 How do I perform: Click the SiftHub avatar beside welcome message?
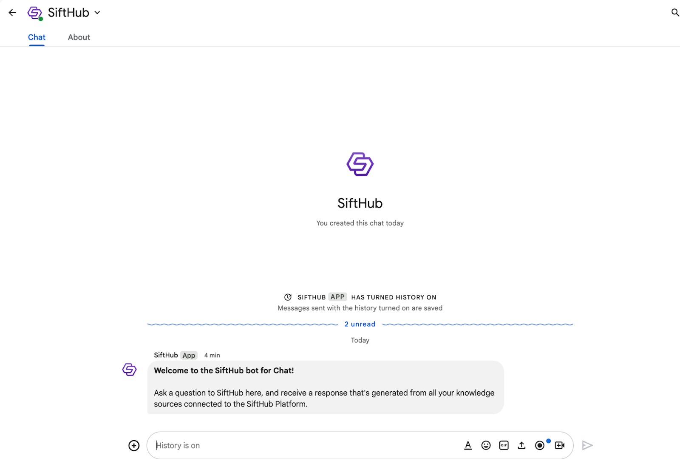coord(130,369)
